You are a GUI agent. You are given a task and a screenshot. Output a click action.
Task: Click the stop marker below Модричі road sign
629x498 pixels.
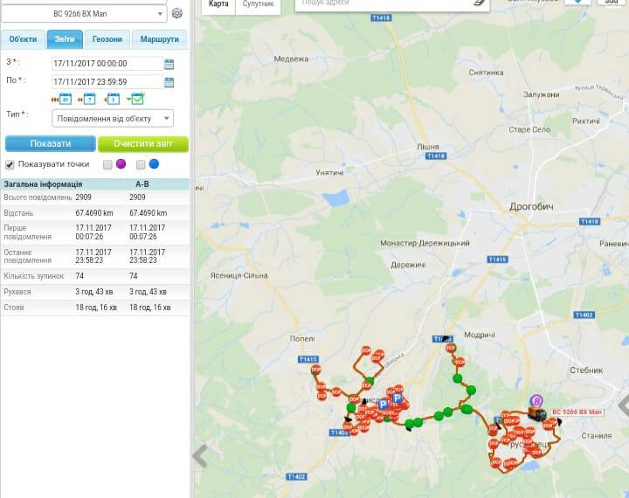pyautogui.click(x=451, y=348)
